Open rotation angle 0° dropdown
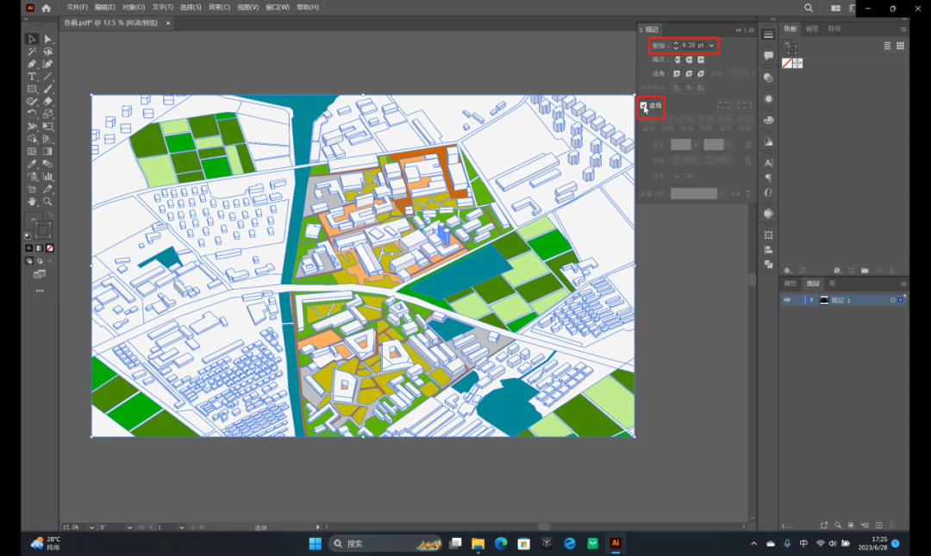The height and width of the screenshot is (556, 931). coord(129,527)
